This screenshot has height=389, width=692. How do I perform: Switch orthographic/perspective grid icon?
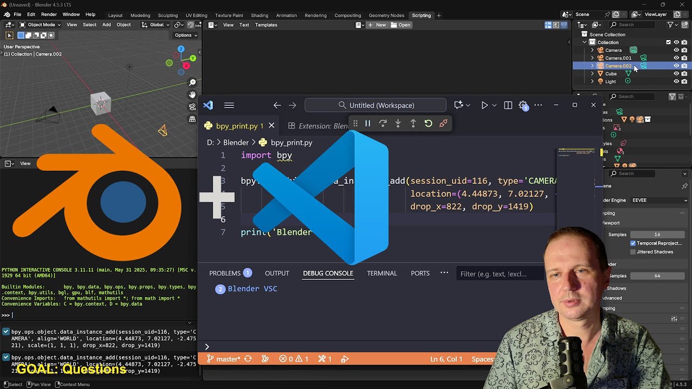pyautogui.click(x=192, y=119)
